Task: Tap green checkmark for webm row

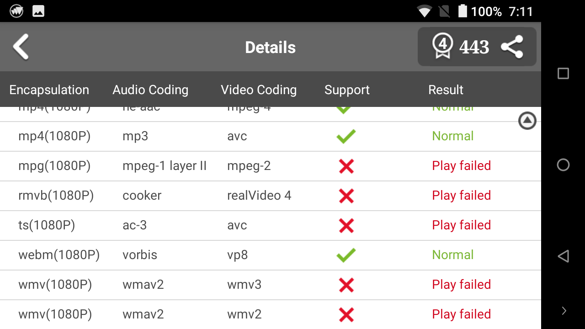Action: coord(346,255)
